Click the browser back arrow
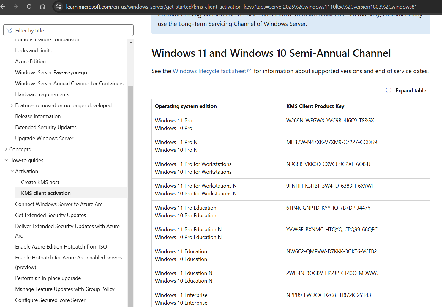Screen dimensions: 442x307 [3, 7]
